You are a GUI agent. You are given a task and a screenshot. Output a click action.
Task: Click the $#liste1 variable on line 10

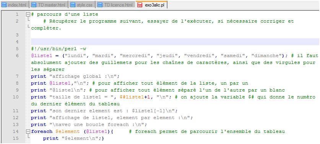[132, 97]
